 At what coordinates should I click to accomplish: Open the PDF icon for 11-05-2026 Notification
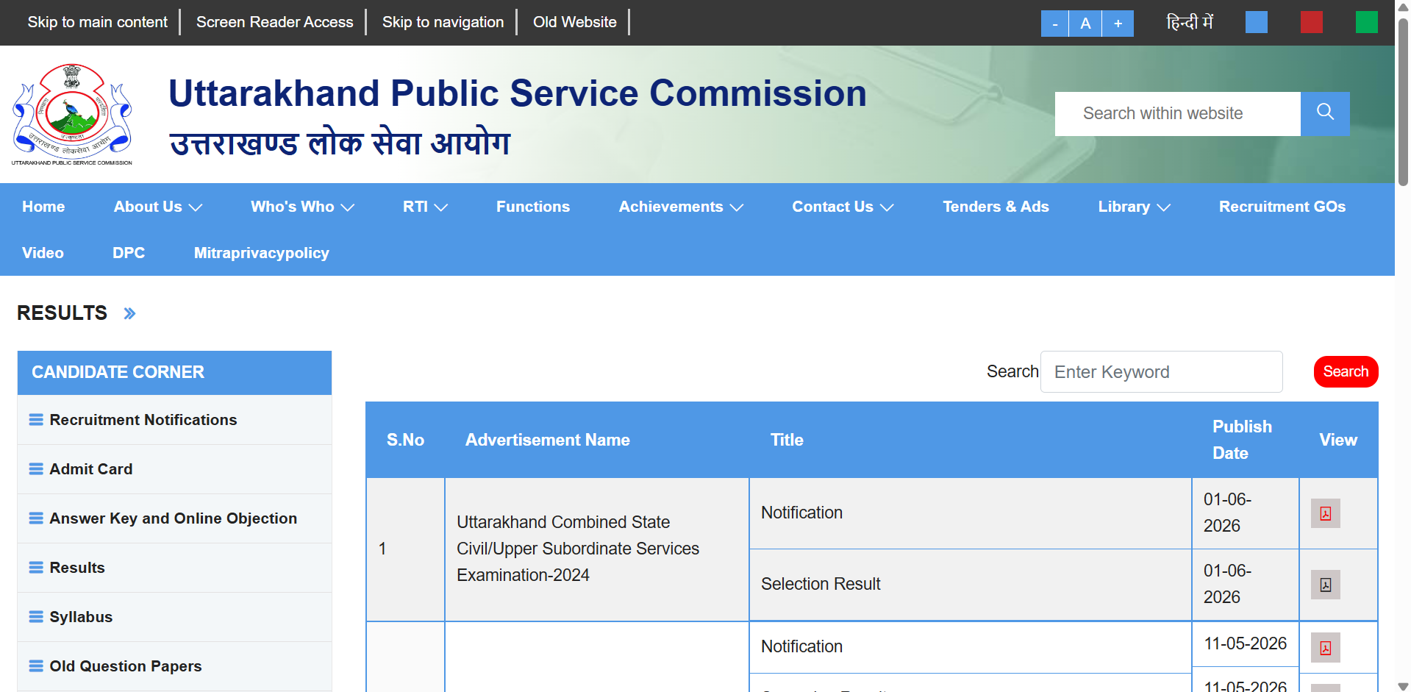tap(1325, 647)
